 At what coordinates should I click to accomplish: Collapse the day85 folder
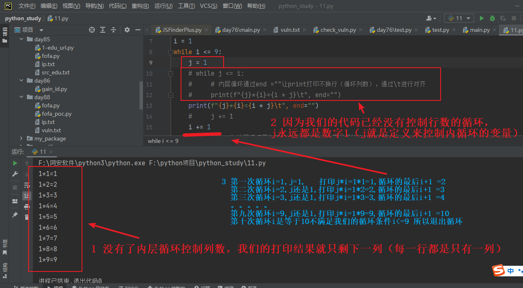pos(21,39)
